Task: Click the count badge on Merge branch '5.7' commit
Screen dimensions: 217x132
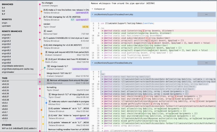Action: coord(48,66)
